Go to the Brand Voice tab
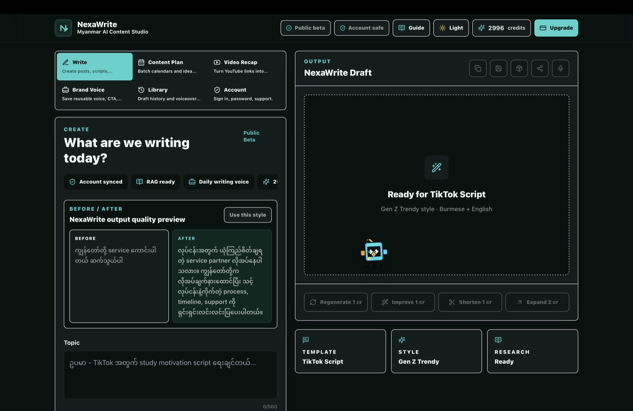This screenshot has width=633, height=411. click(95, 94)
